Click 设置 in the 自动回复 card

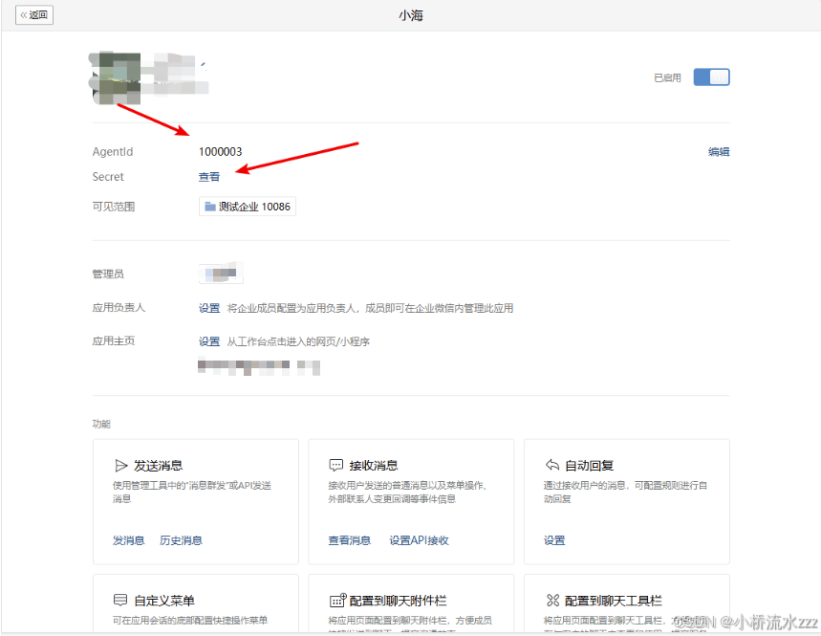pos(554,540)
